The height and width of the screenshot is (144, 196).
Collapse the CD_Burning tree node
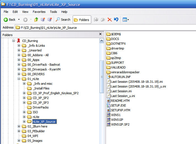[13, 41]
